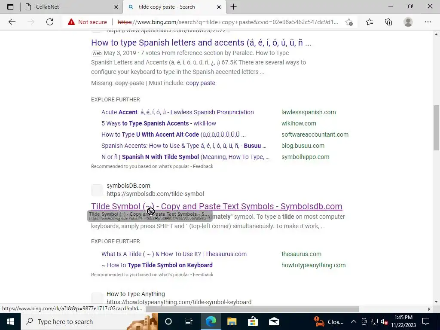Click the address bar URL

pyautogui.click(x=228, y=22)
